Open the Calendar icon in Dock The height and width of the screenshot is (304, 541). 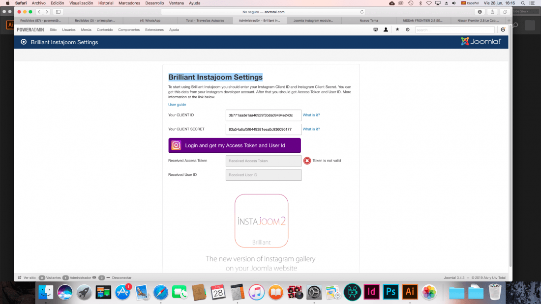click(218, 292)
